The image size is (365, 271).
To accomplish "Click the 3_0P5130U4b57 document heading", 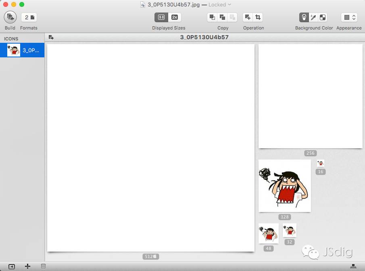I will click(x=204, y=37).
